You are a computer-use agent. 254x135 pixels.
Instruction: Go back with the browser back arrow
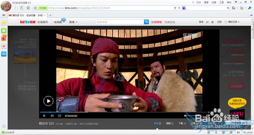pos(15,8)
